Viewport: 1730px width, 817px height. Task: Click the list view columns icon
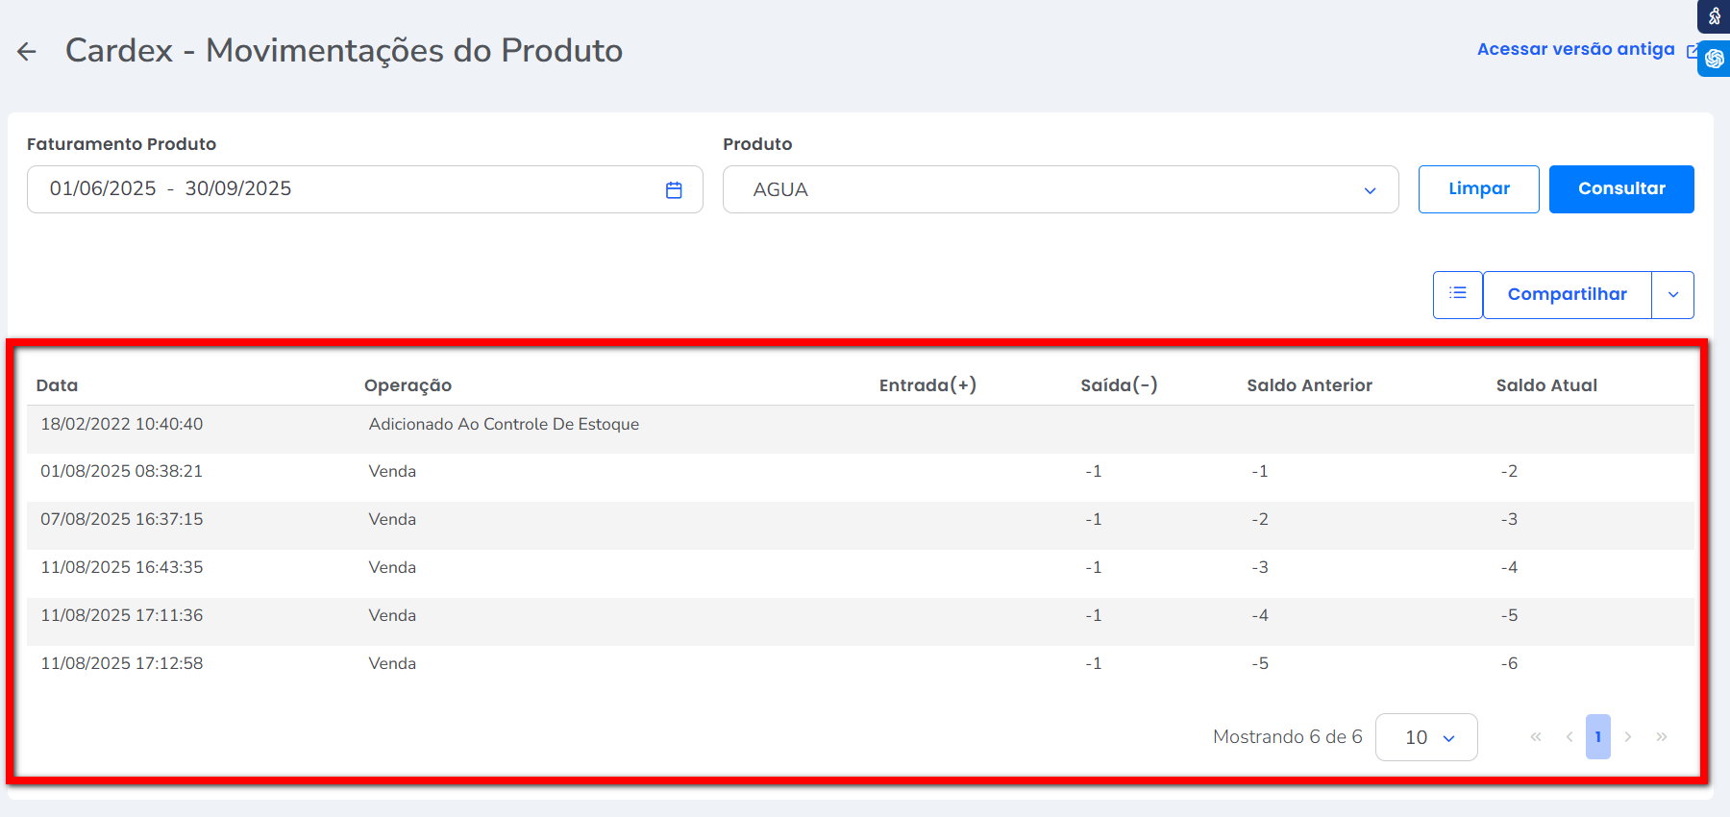1457,294
